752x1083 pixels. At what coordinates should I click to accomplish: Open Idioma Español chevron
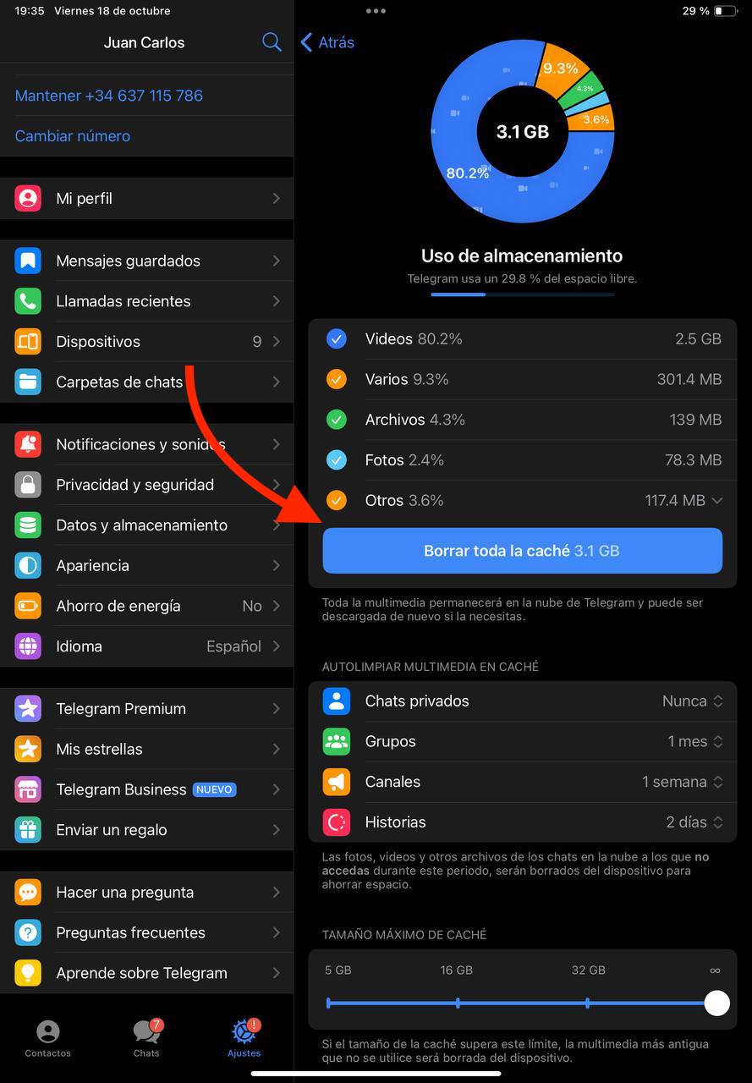point(276,646)
